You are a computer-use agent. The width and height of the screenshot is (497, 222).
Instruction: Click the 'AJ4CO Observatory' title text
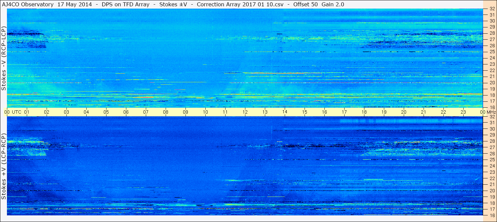coord(28,4)
